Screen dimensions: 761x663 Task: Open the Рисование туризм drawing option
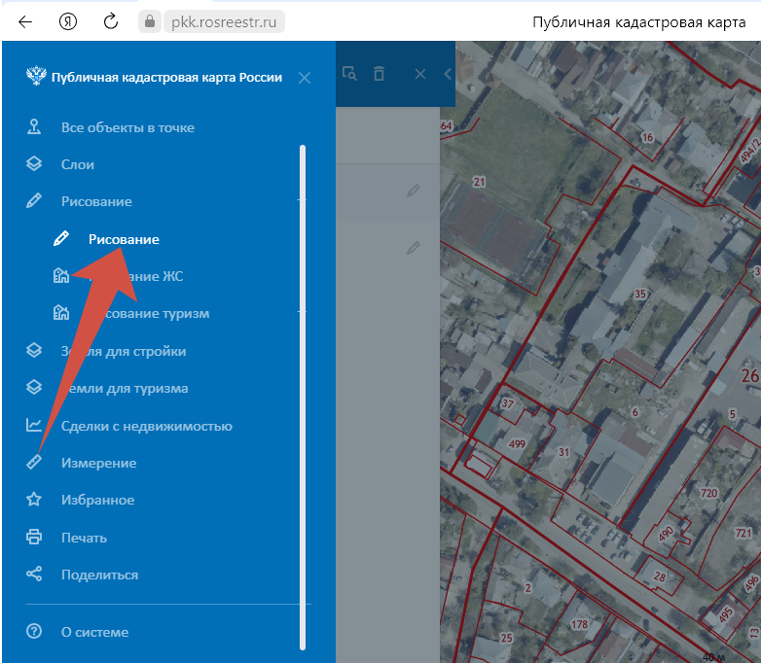(134, 314)
